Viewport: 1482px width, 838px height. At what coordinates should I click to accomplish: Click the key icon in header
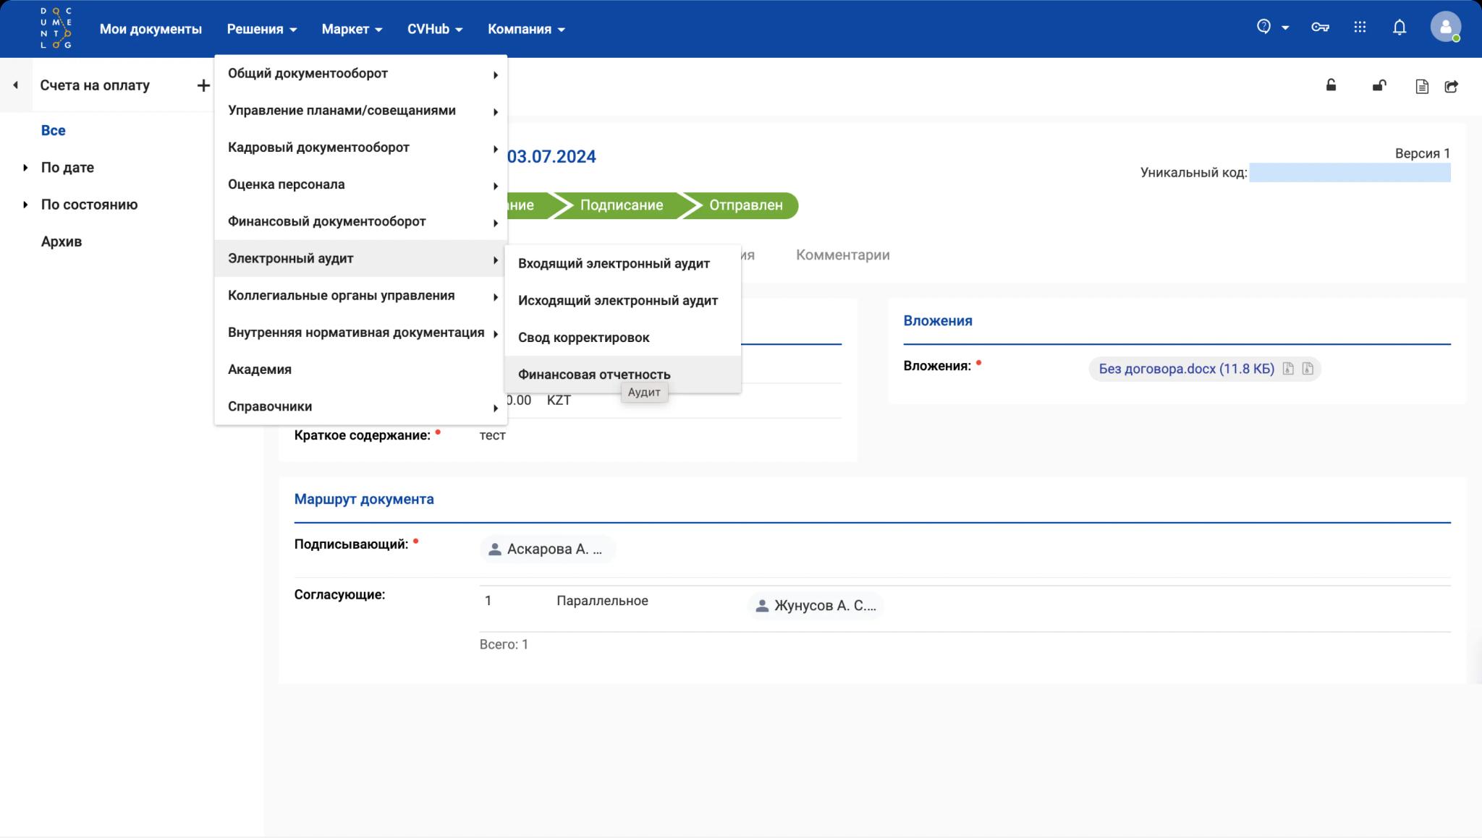[x=1320, y=27]
